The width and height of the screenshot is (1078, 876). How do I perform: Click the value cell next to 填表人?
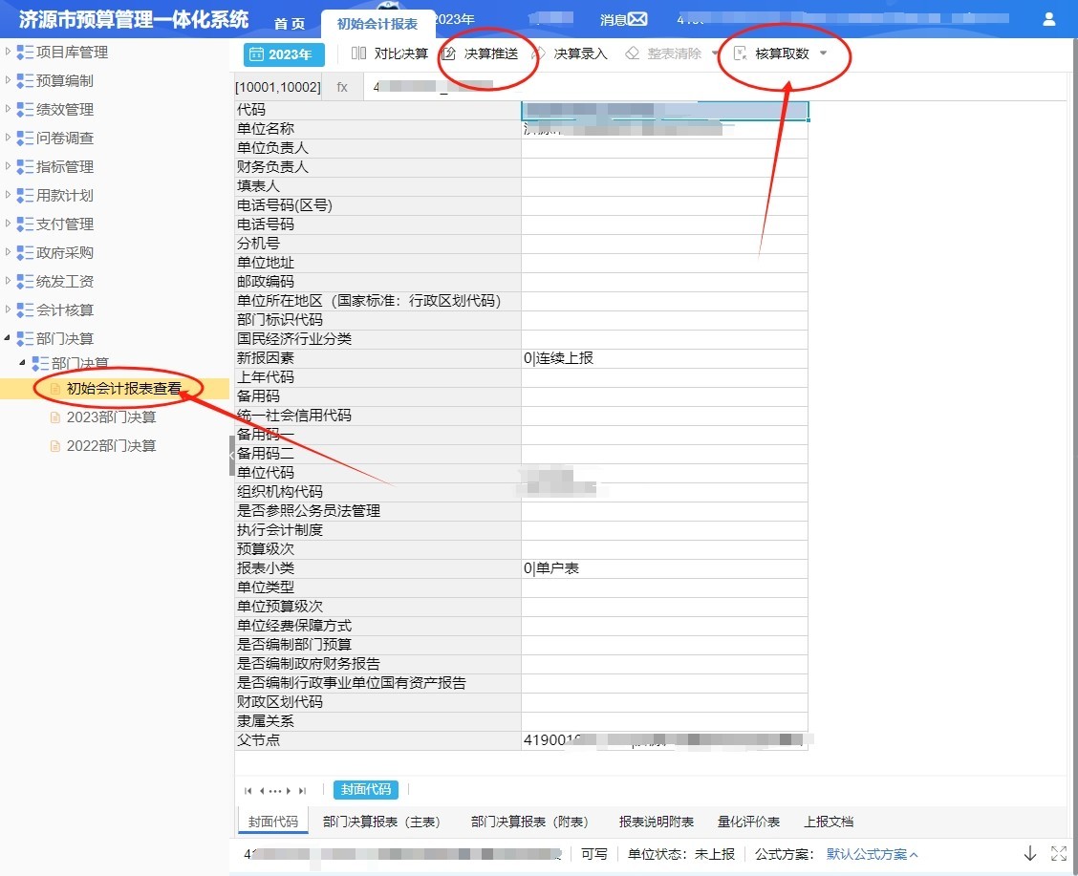tap(664, 186)
